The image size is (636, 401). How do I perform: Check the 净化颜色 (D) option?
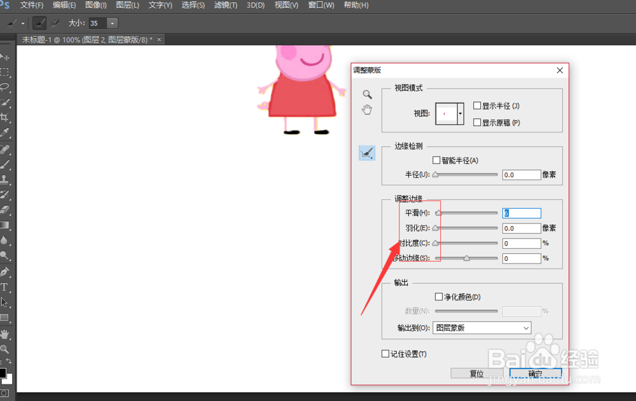439,296
